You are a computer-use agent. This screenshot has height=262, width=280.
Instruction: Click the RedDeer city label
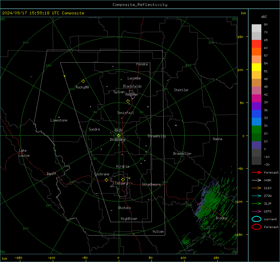point(132,94)
